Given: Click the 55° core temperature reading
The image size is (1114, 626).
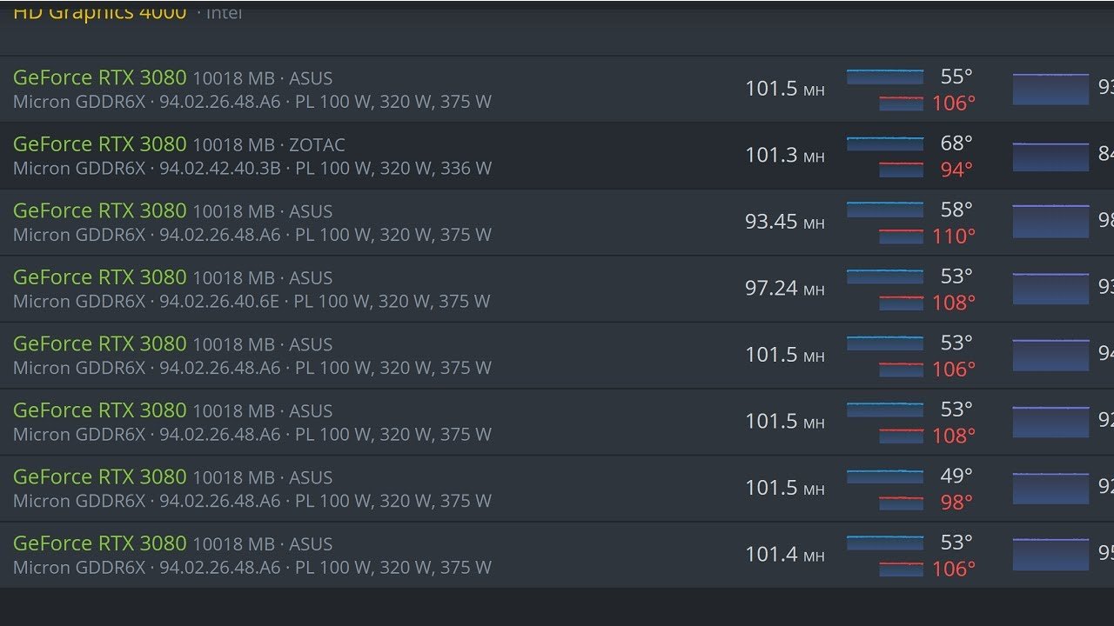Looking at the screenshot, I should [x=956, y=77].
